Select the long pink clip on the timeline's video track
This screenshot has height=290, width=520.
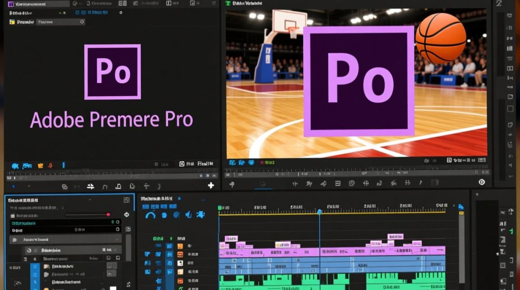[332, 251]
